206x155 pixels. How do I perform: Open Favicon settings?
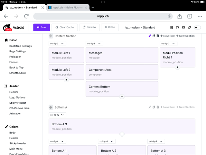click(14, 62)
